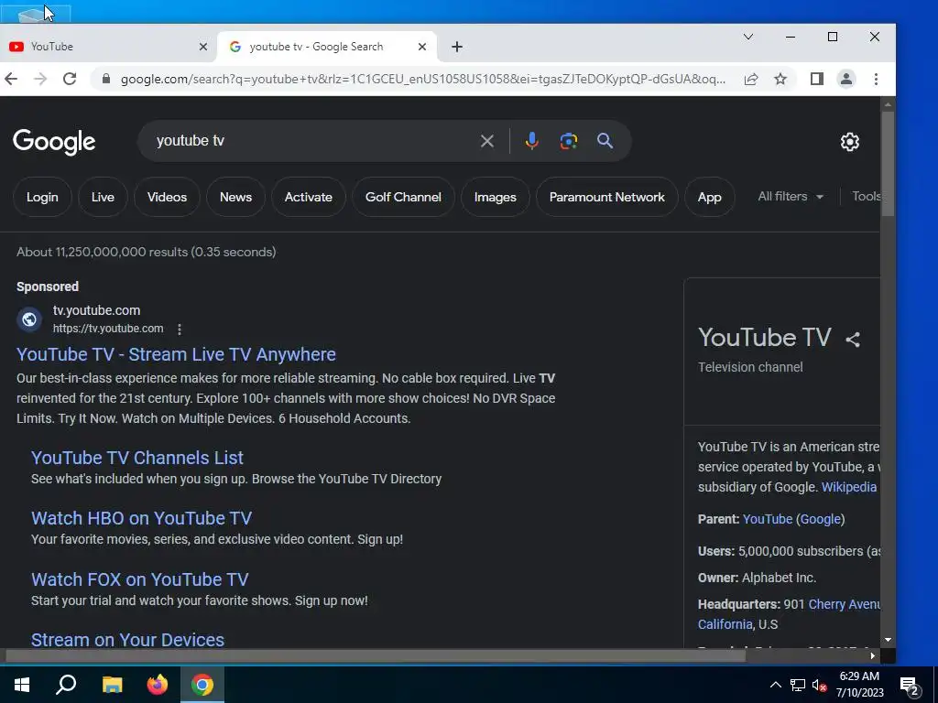The width and height of the screenshot is (938, 703).
Task: Open the Google link beside Parent
Action: pyautogui.click(x=820, y=519)
